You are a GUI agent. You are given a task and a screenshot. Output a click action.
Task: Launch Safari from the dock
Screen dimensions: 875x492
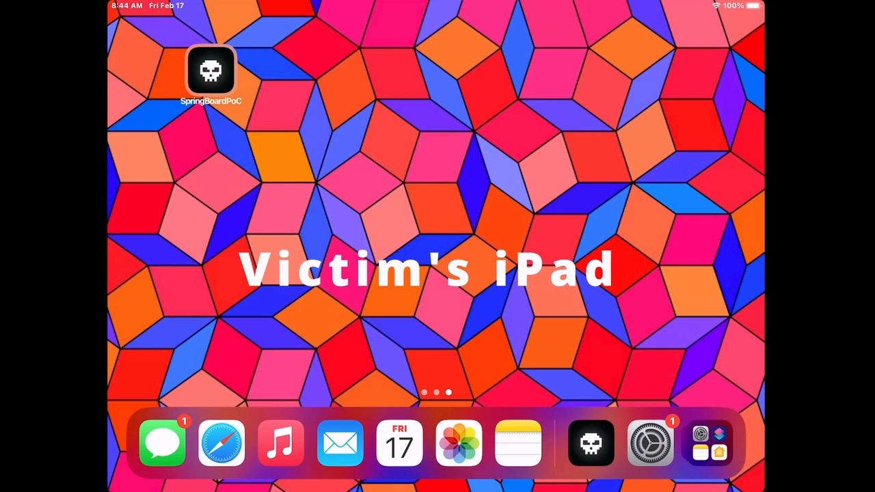221,444
